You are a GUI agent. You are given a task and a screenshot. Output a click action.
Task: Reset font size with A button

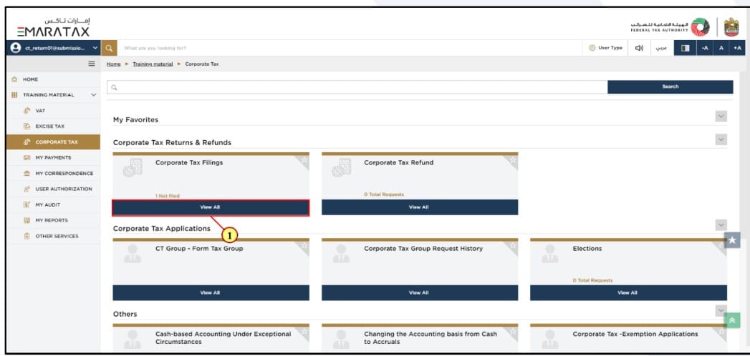click(x=721, y=48)
